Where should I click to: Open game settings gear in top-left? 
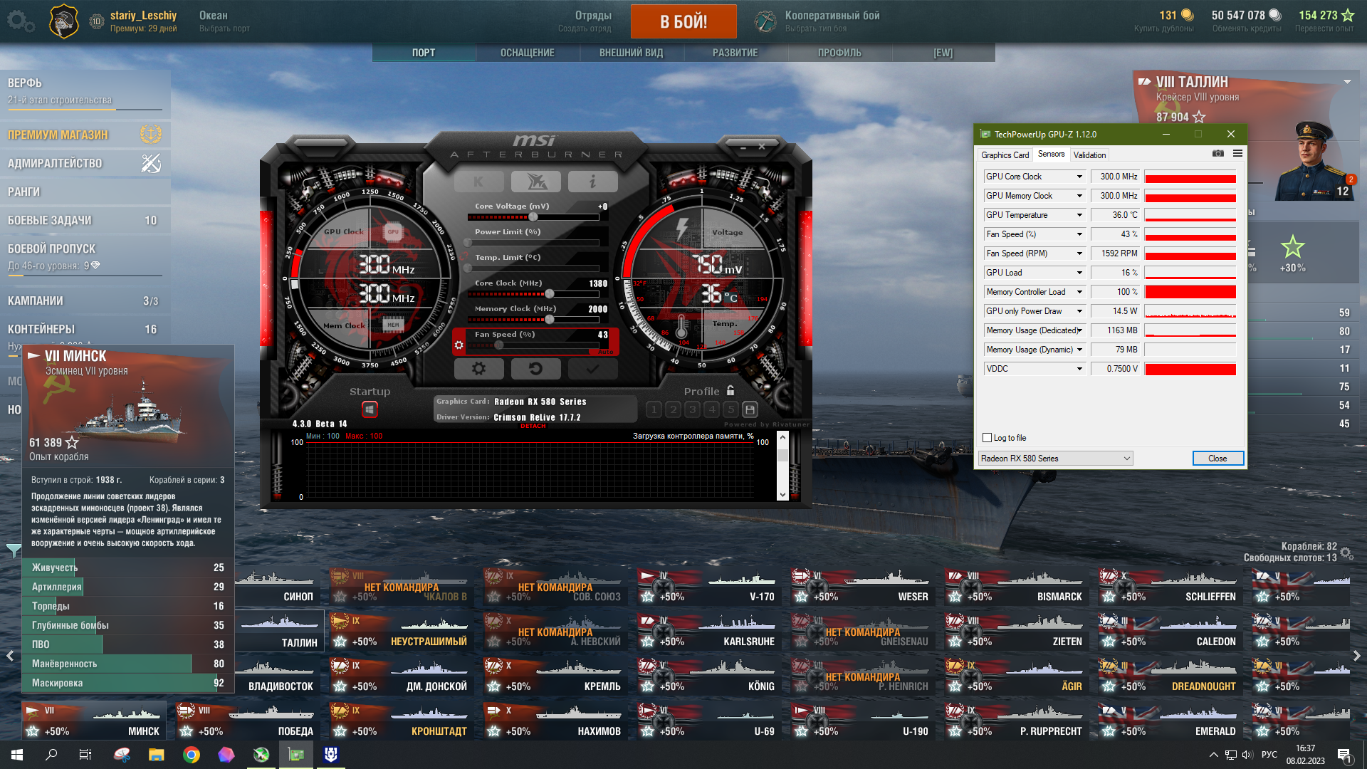(20, 21)
